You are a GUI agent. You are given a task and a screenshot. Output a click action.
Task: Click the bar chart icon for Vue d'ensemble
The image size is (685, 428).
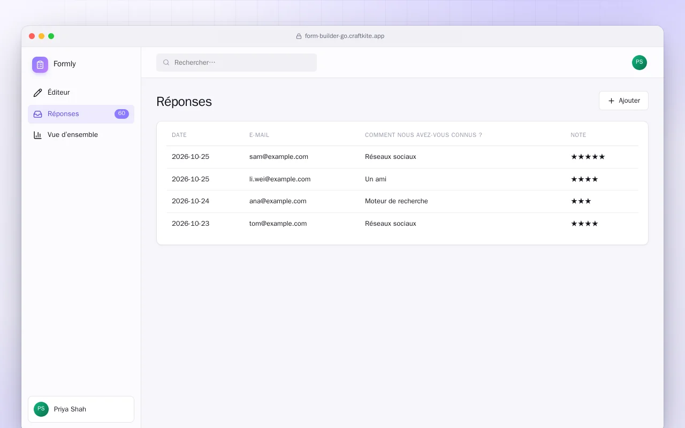(x=37, y=135)
